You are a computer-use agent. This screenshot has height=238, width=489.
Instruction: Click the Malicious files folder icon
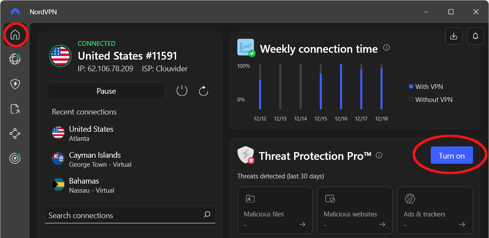point(250,199)
